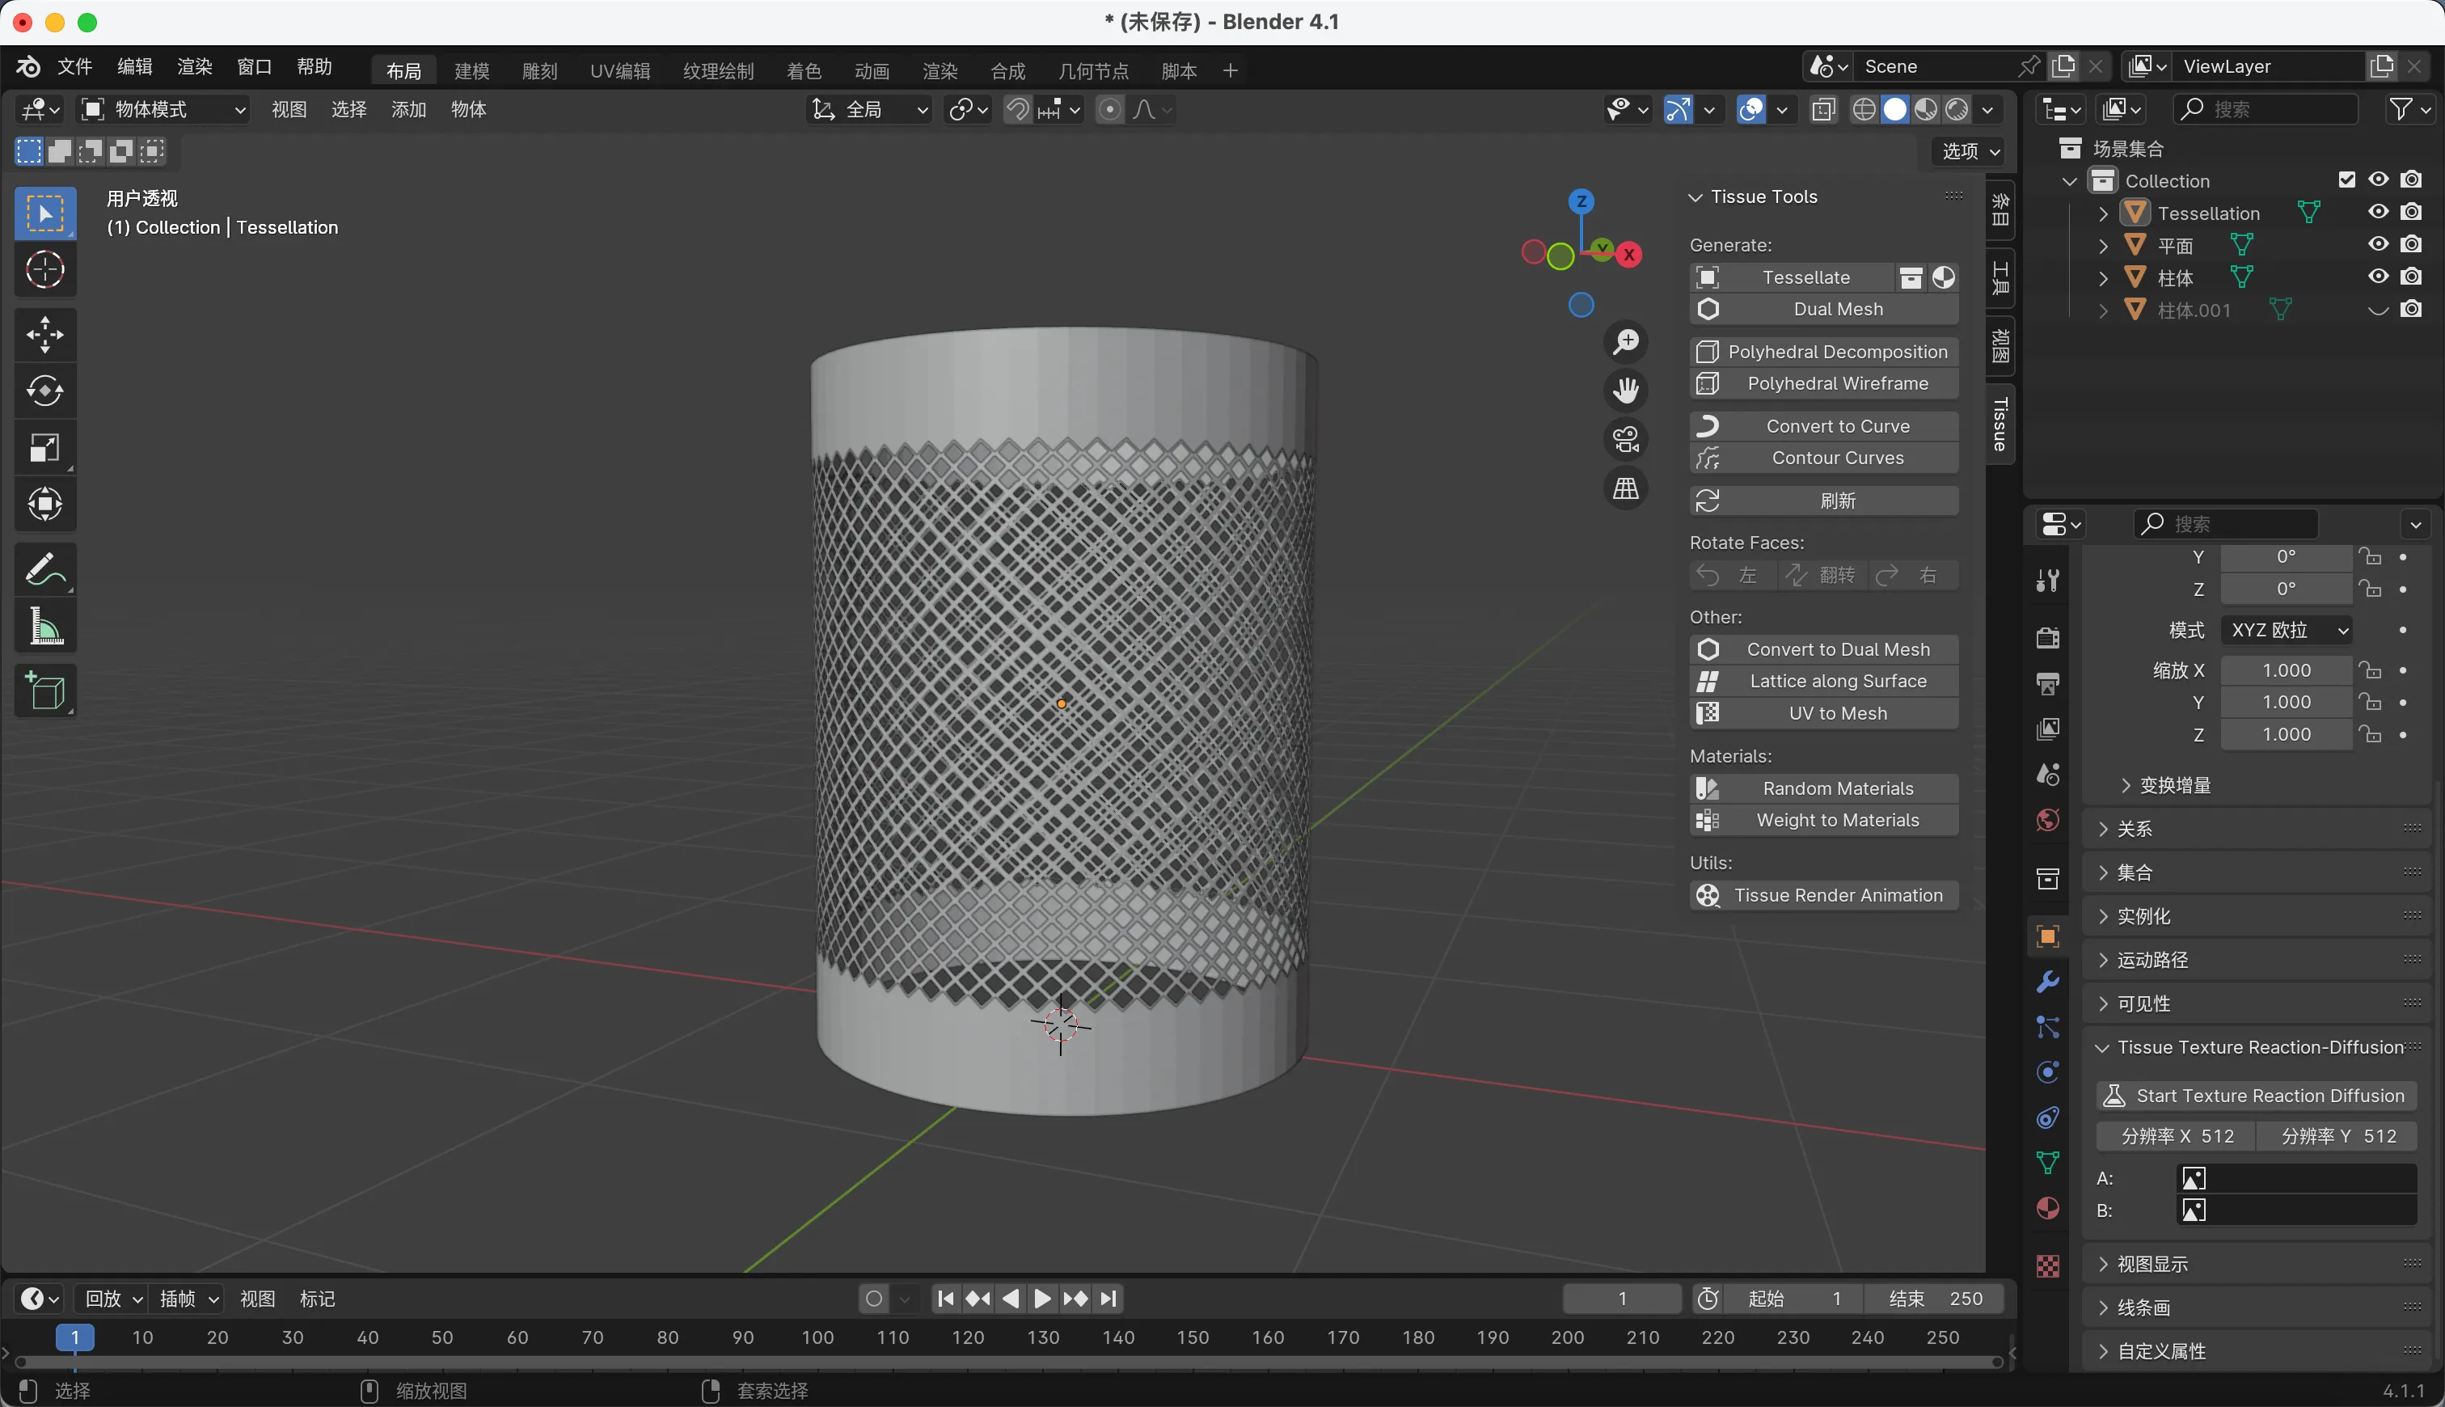The image size is (2445, 1407).
Task: Select the Rotate tool
Action: 44,391
